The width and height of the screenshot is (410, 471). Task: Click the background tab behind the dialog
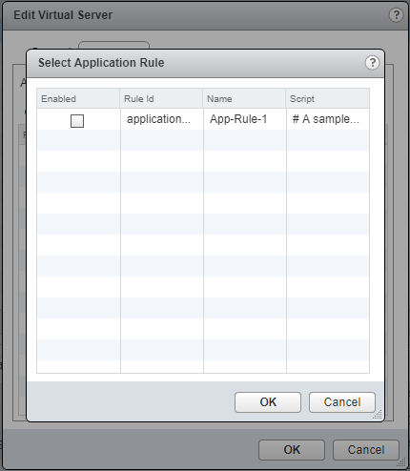coord(113,45)
